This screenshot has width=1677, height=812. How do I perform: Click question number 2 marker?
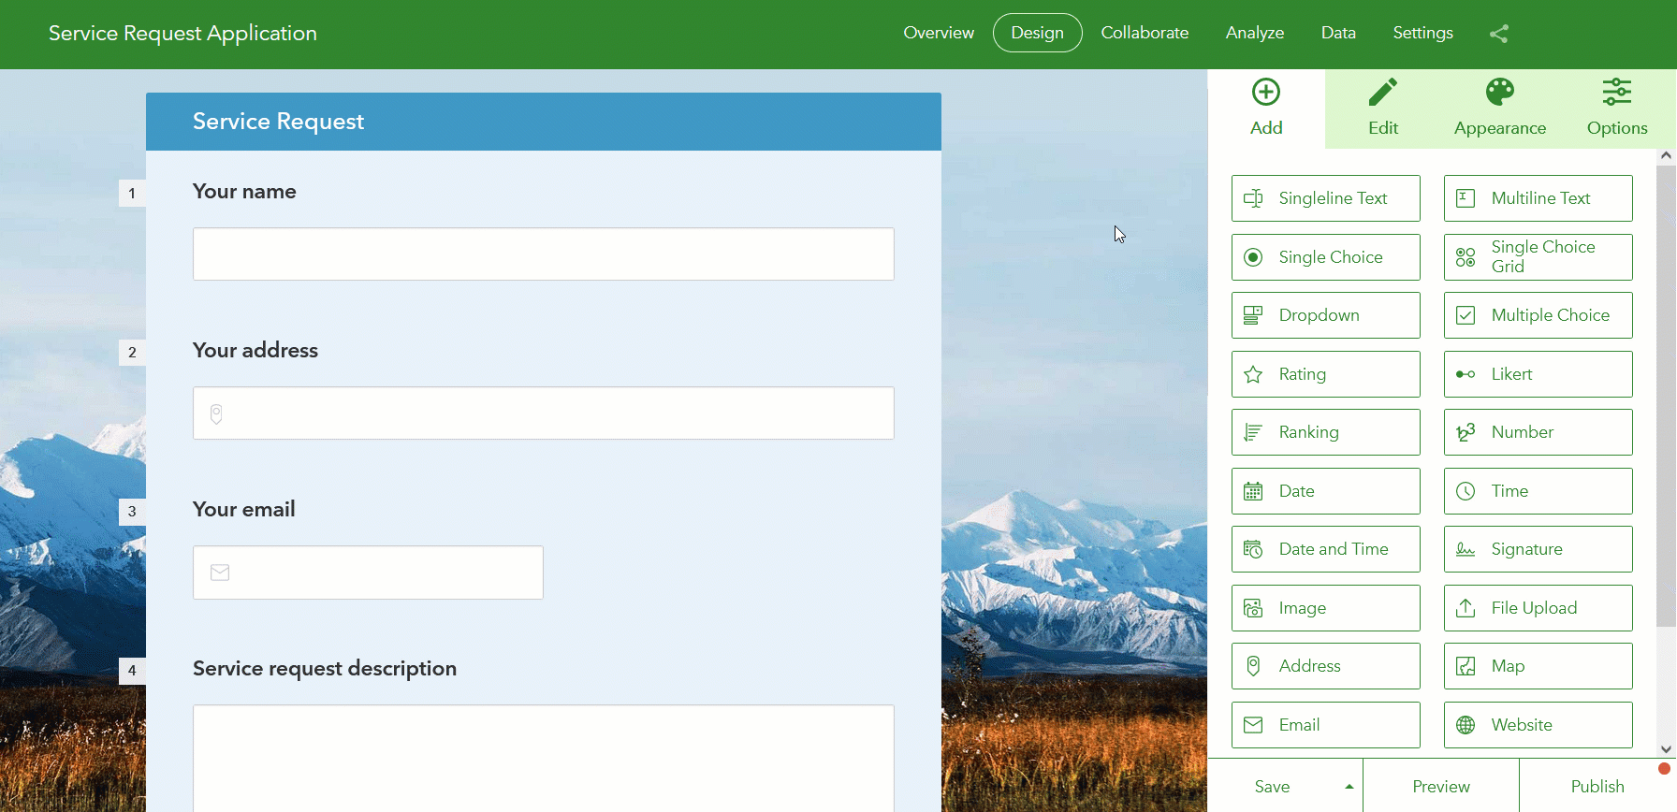click(x=132, y=353)
